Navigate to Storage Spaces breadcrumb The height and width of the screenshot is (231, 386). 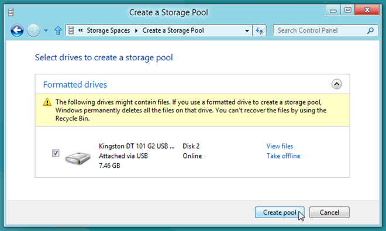point(108,30)
